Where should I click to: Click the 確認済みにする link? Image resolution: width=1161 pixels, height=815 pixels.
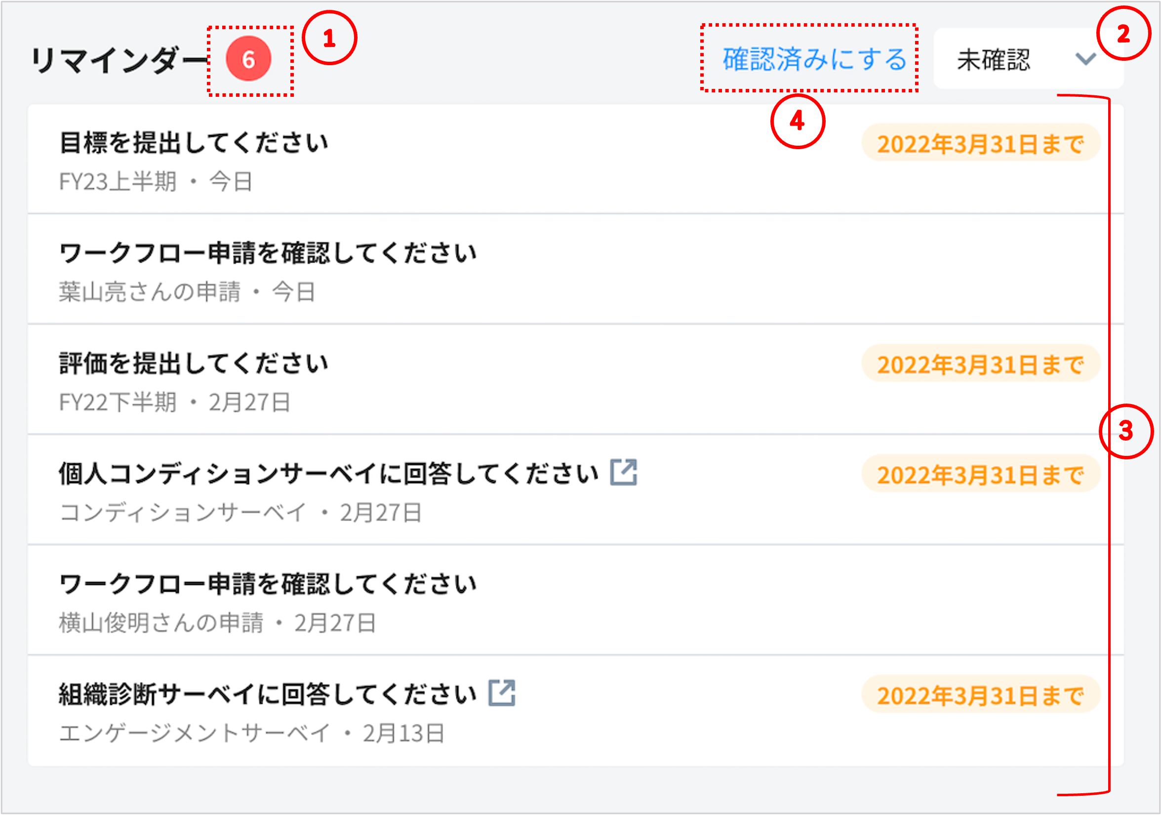click(814, 59)
